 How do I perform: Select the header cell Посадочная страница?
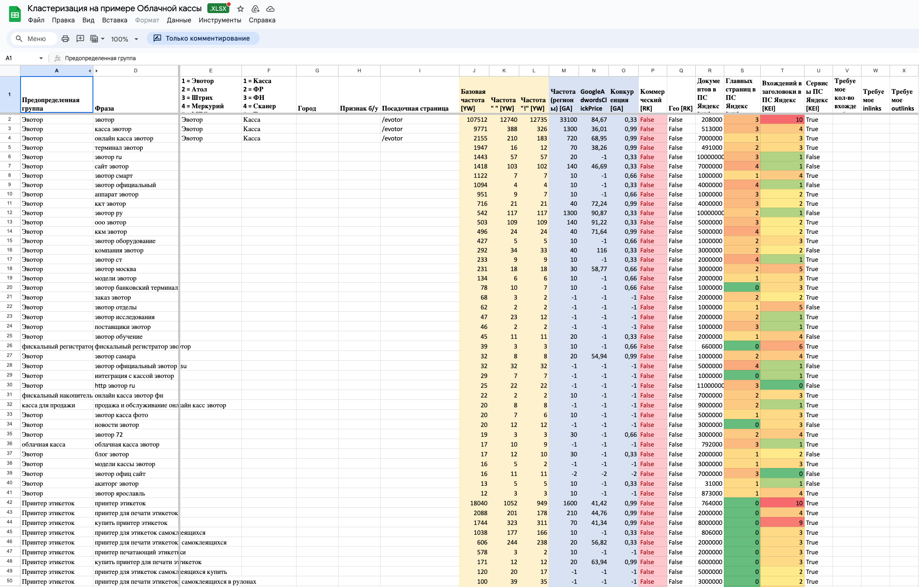(420, 95)
